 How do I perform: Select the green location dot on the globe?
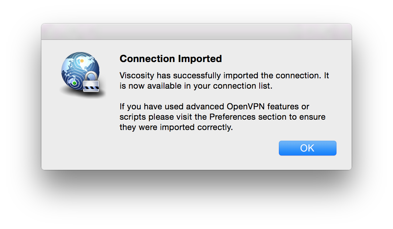click(x=75, y=83)
